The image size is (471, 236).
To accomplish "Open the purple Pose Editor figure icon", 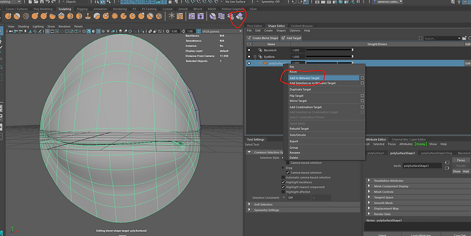I will point(200,16).
